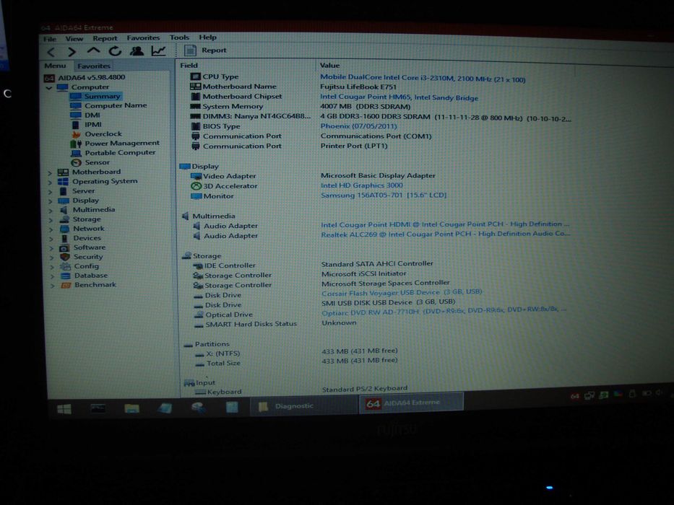This screenshot has width=674, height=505.
Task: Expand the Display tree node
Action: coord(51,201)
